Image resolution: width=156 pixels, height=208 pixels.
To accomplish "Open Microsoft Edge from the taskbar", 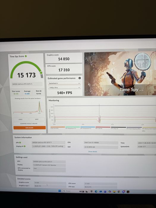I will [x=96, y=191].
